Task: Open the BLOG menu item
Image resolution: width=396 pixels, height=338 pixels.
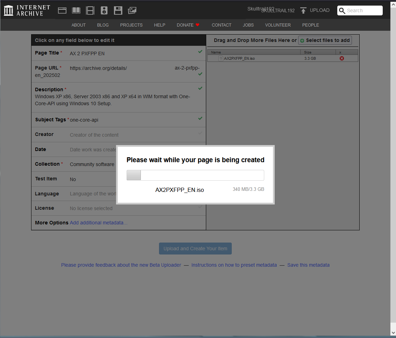Action: click(x=103, y=25)
